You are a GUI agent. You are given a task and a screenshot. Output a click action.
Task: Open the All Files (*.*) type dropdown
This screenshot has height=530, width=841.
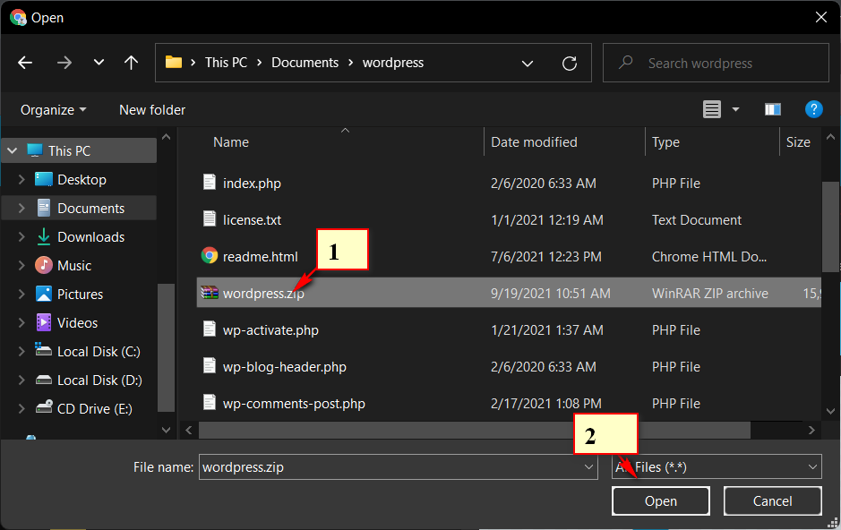(x=717, y=467)
